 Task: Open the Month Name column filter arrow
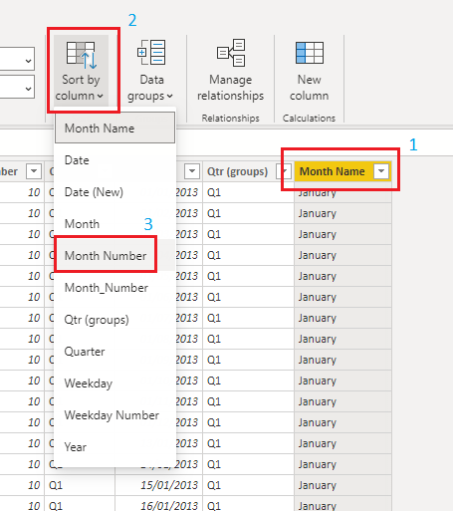381,171
